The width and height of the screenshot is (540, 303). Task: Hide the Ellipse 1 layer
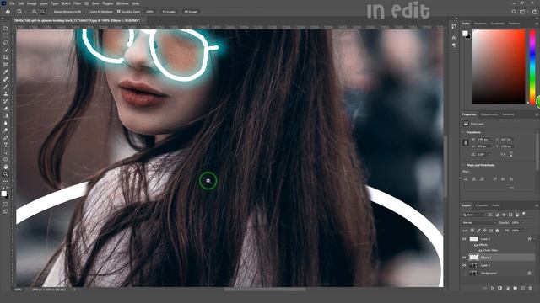point(464,258)
